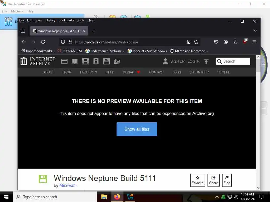Click the user avatar icon by Sign Up

(x=165, y=61)
